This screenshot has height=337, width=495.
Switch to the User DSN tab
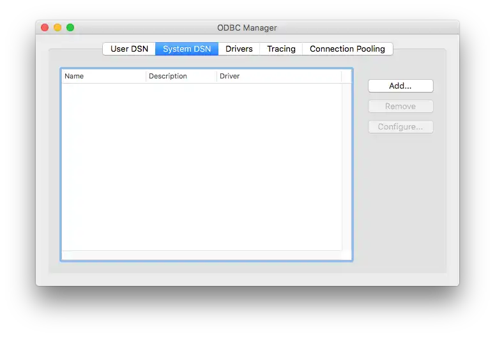(x=129, y=49)
